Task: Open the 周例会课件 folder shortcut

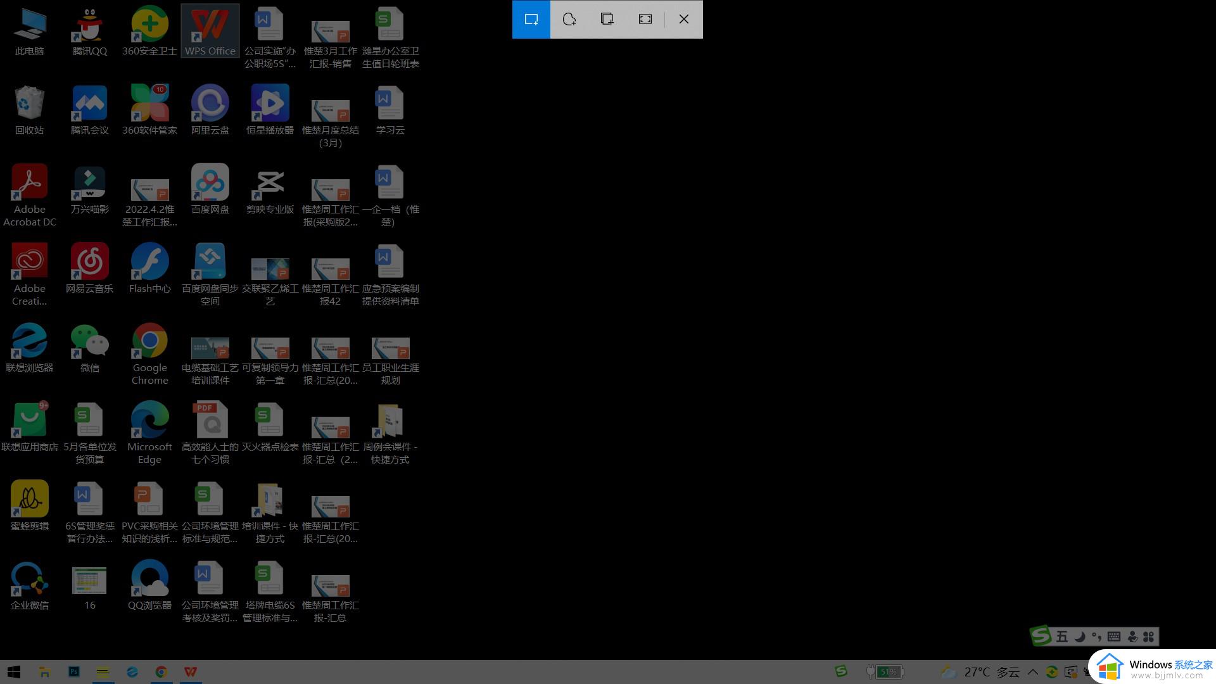Action: 390,433
